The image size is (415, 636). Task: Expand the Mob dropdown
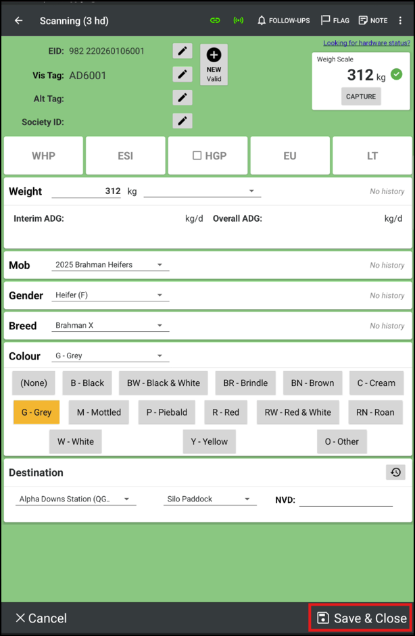coord(110,265)
